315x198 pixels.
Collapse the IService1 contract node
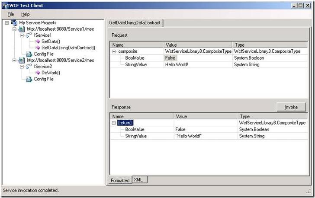click(22, 35)
